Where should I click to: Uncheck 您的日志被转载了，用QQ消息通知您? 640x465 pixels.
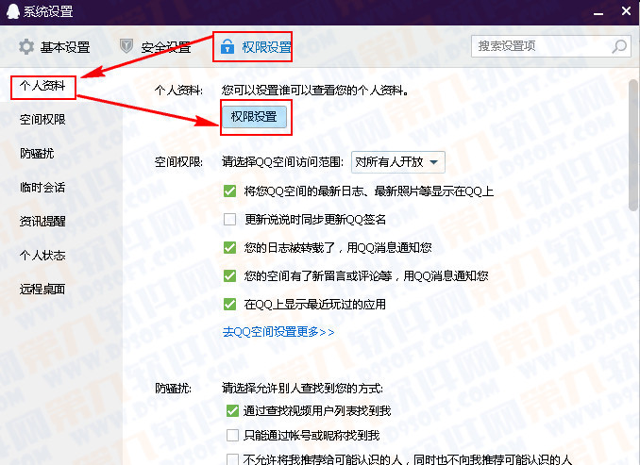pos(229,248)
